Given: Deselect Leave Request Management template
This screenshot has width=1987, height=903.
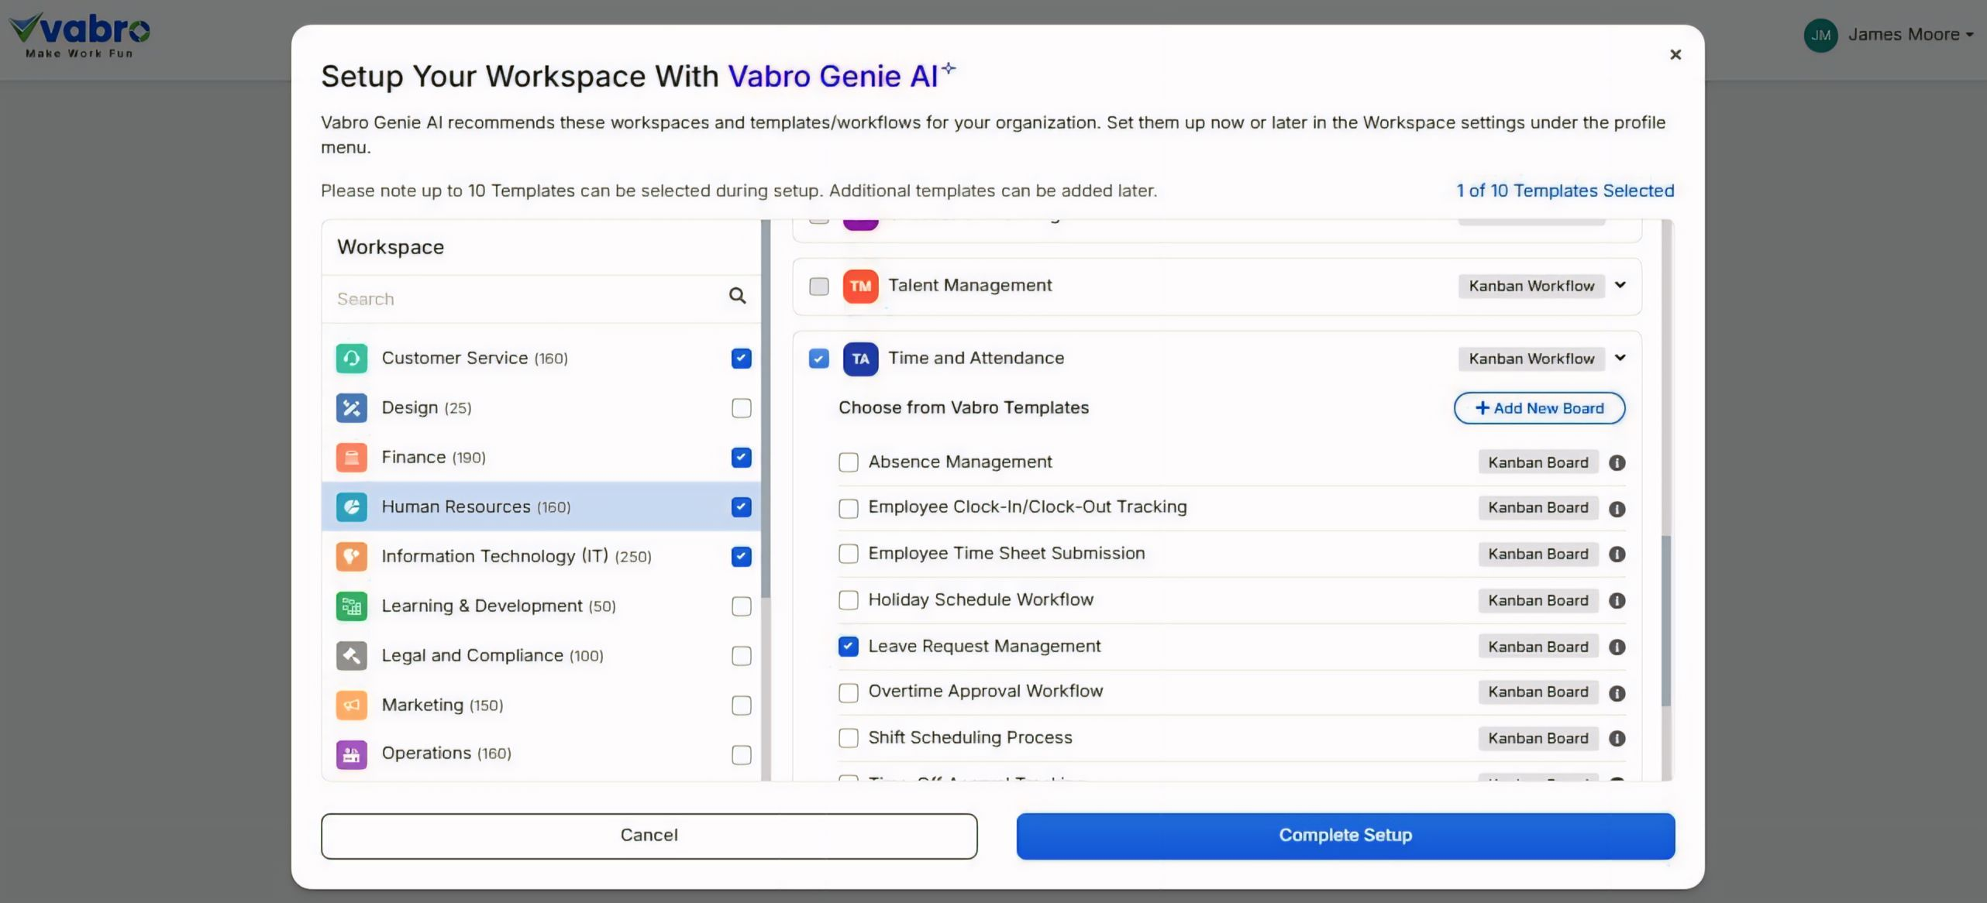Looking at the screenshot, I should tap(848, 647).
